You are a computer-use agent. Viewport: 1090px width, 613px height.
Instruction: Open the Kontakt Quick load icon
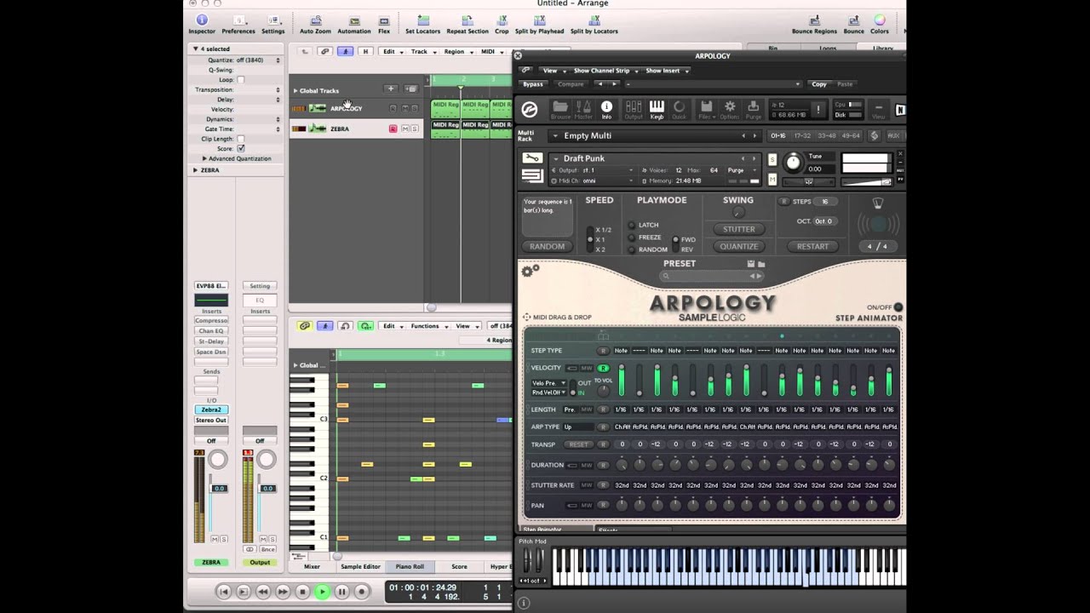pyautogui.click(x=680, y=109)
